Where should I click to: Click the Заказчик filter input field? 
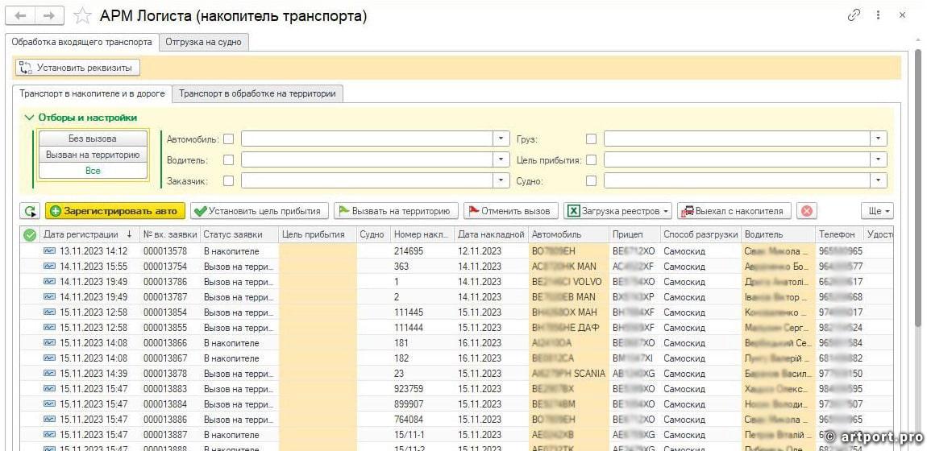[368, 180]
